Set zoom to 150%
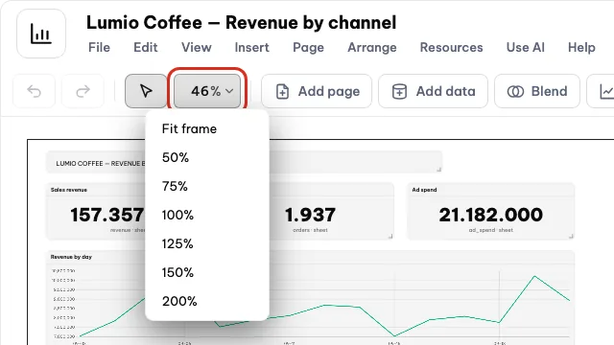Viewport: 614px width, 345px height. click(207, 272)
